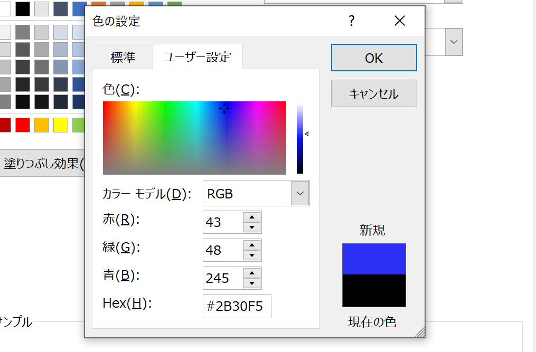This screenshot has width=536, height=352.
Task: Click the OK button
Action: tap(373, 58)
